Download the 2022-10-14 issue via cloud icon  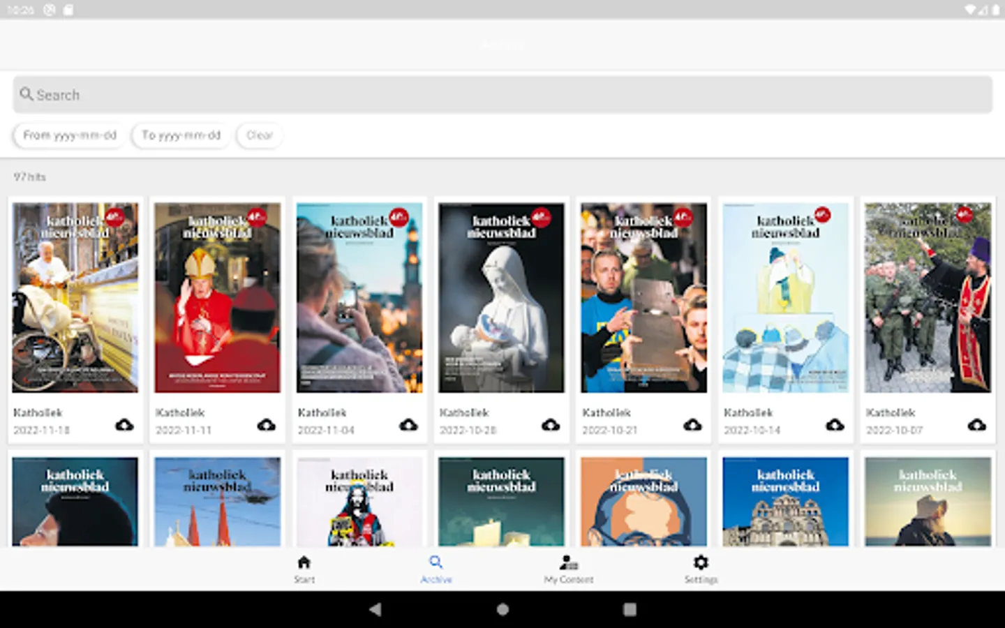pos(835,424)
